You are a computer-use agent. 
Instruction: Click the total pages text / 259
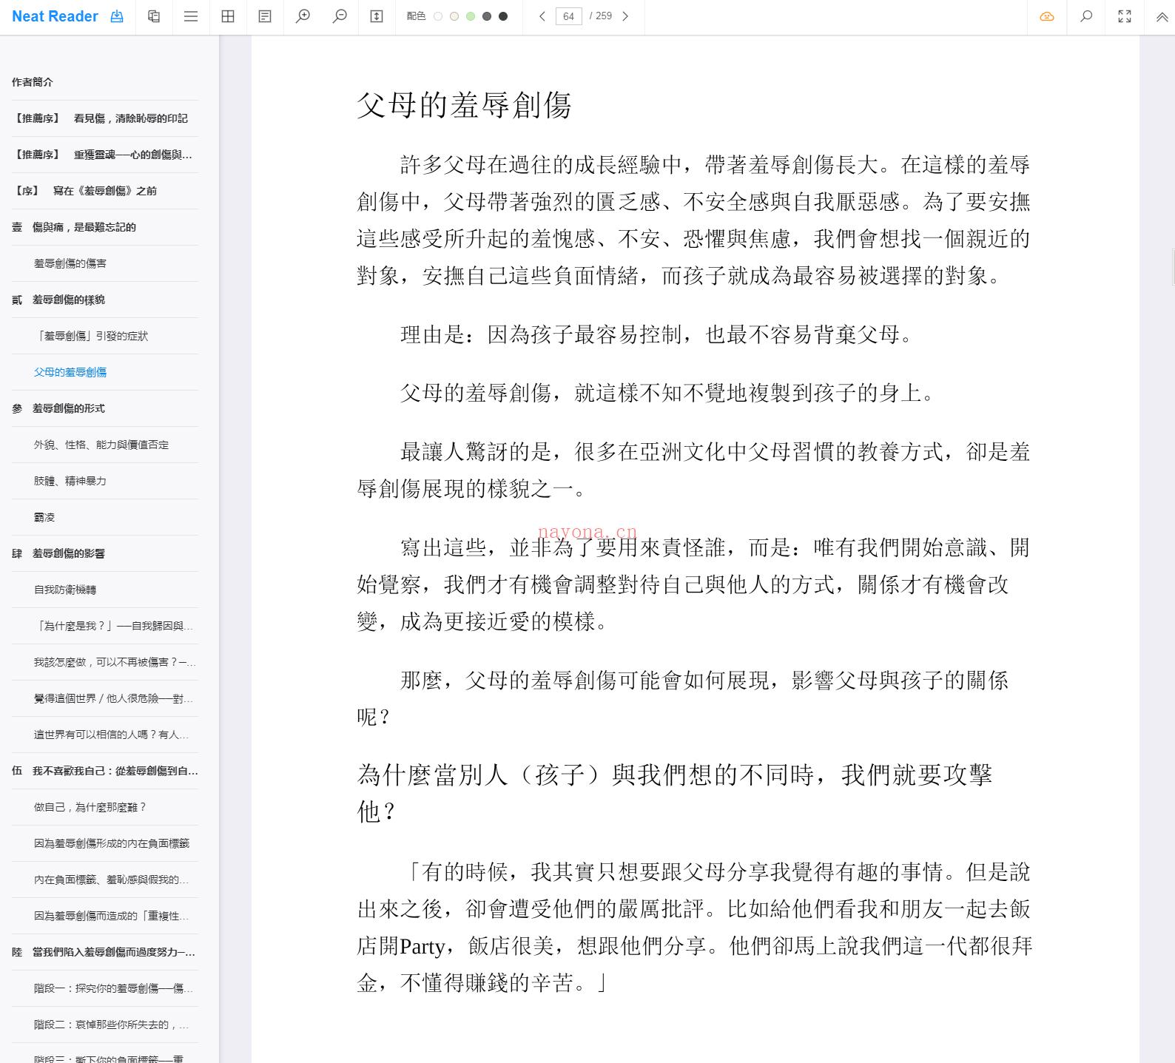pyautogui.click(x=601, y=16)
